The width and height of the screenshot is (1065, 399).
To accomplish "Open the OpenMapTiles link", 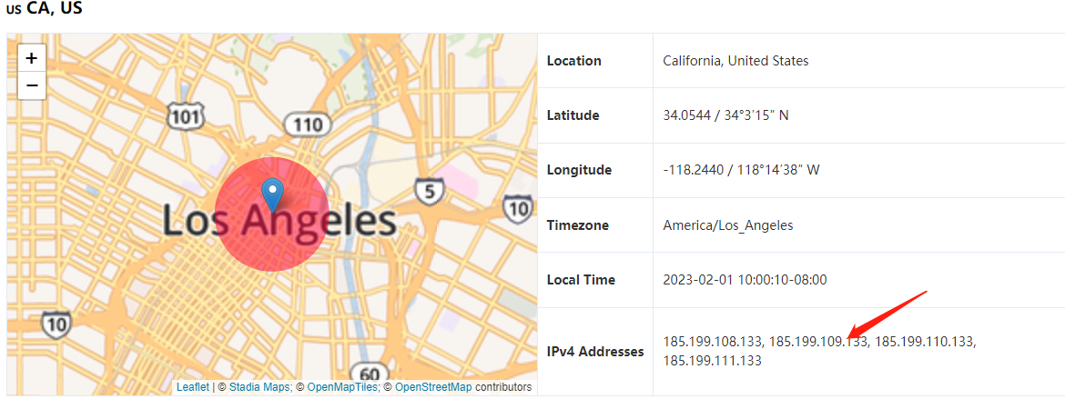I will (341, 387).
